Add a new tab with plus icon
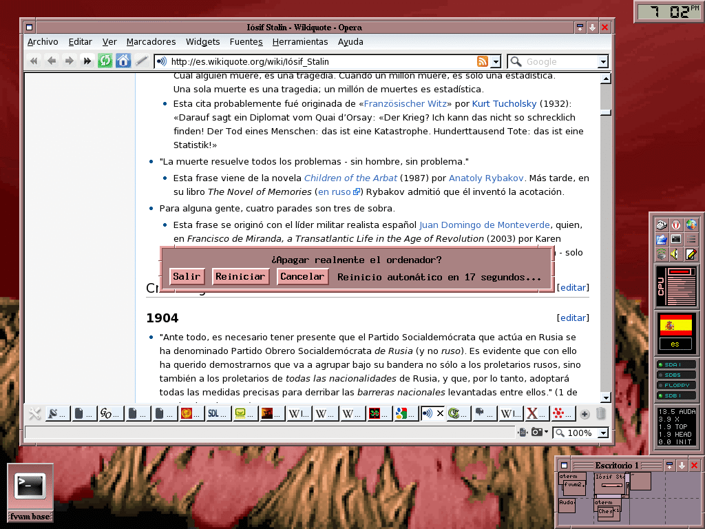Image resolution: width=705 pixels, height=529 pixels. tap(585, 414)
